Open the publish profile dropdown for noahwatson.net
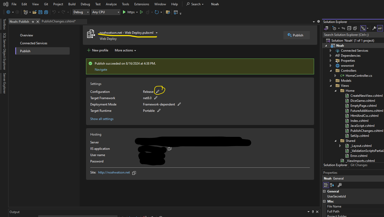Image resolution: width=384 pixels, height=217 pixels. [x=157, y=33]
